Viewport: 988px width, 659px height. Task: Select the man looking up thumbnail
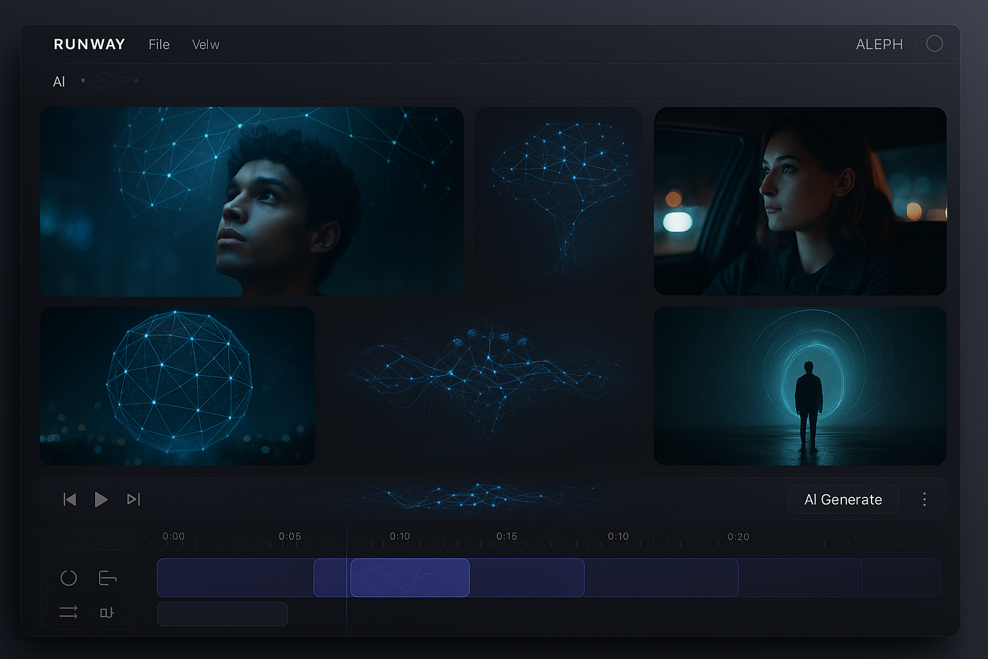click(x=252, y=201)
